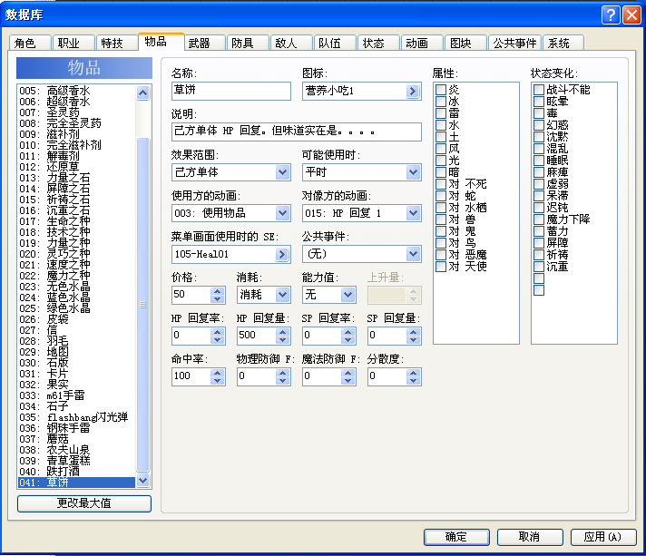Image resolution: width=646 pixels, height=556 pixels.
Task: Open the 可能使用时 dropdown showing 平时
Action: click(362, 172)
